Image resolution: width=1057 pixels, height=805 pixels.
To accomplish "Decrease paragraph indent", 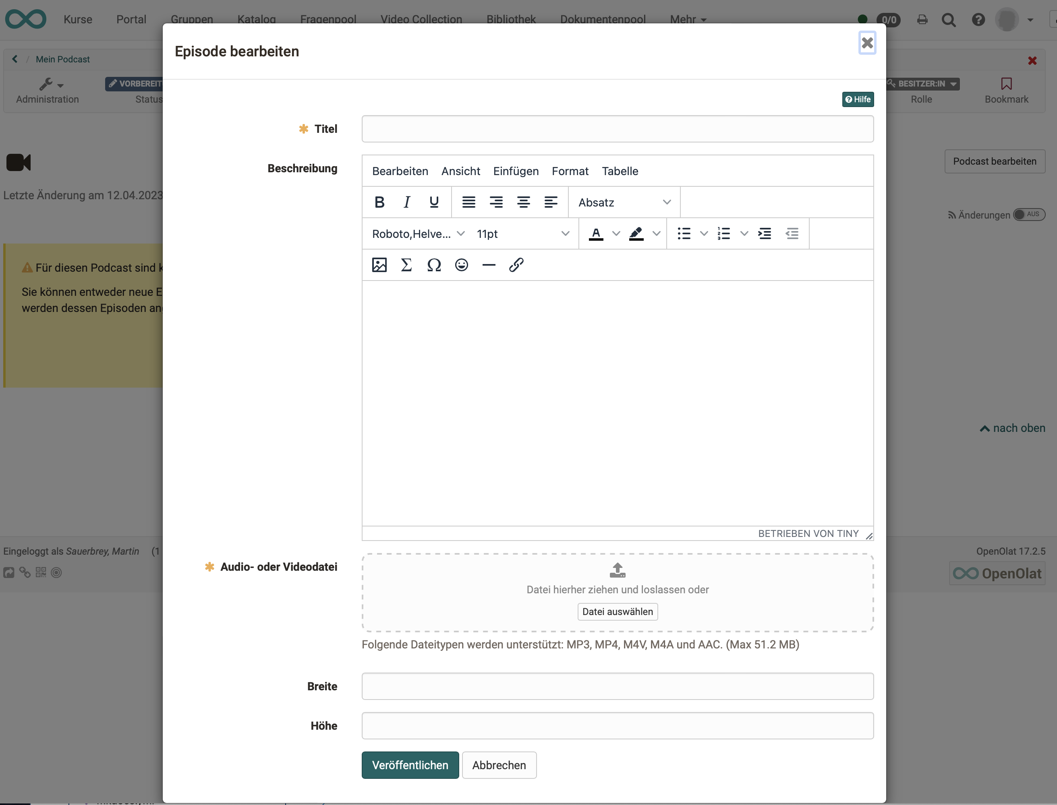I will point(792,234).
